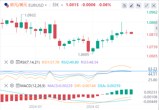Remove the MACD indicator panel
This screenshot has width=159, height=110.
pos(6,86)
